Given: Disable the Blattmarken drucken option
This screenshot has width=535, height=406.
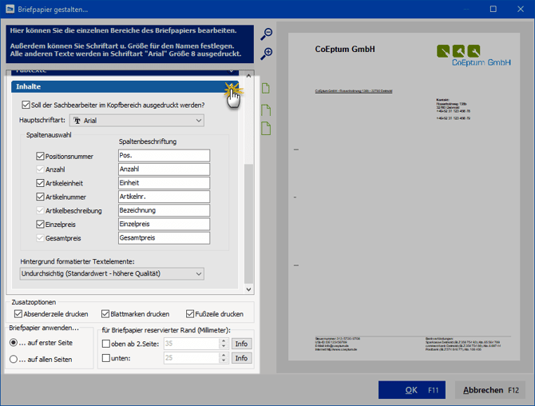Looking at the screenshot, I should click(x=107, y=314).
